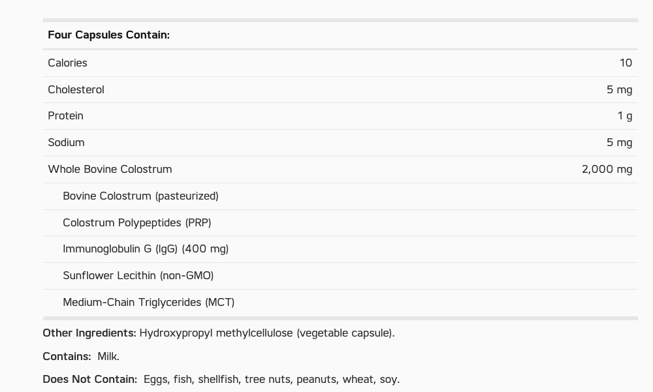The height and width of the screenshot is (392, 653).
Task: Select the Hydroxypropyl methylcellulose text
Action: (x=216, y=333)
